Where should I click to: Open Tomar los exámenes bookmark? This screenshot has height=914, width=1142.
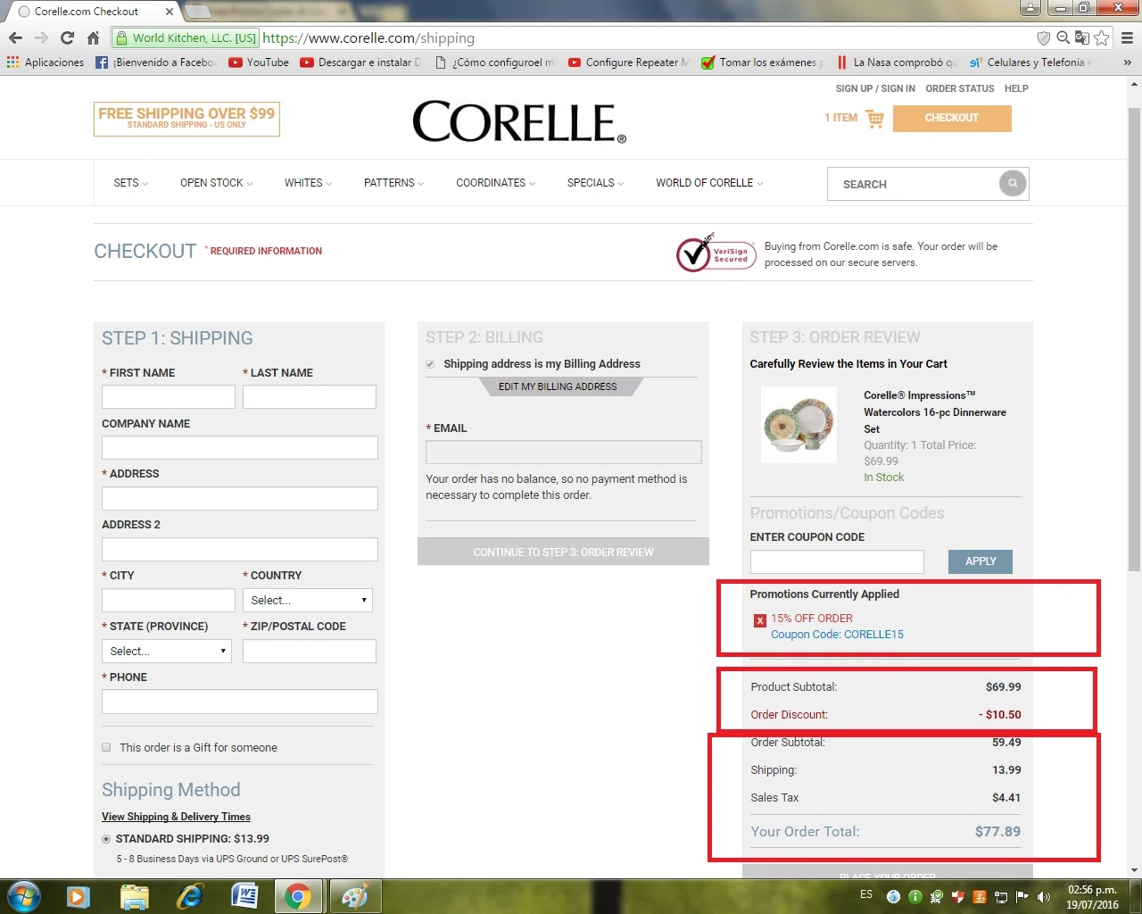[763, 62]
